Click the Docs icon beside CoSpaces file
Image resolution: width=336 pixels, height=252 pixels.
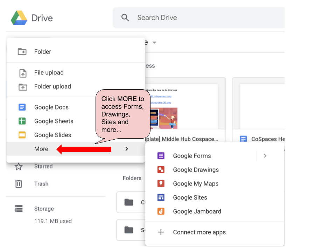click(243, 139)
